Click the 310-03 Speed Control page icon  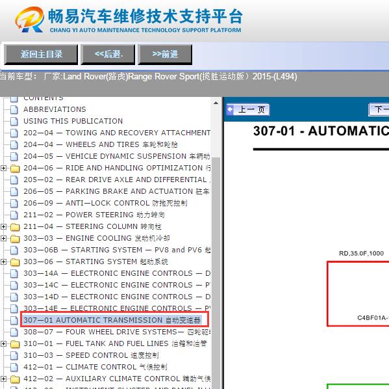14,355
